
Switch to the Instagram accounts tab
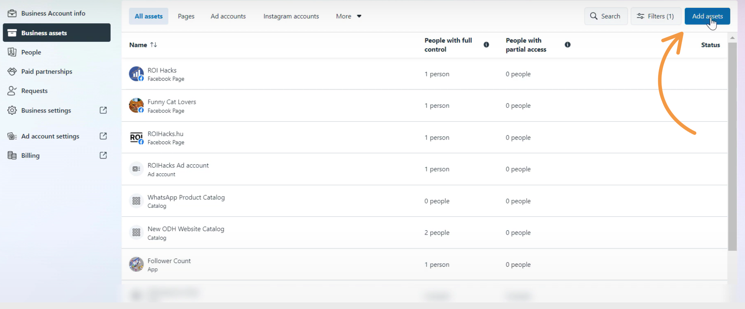pos(291,16)
